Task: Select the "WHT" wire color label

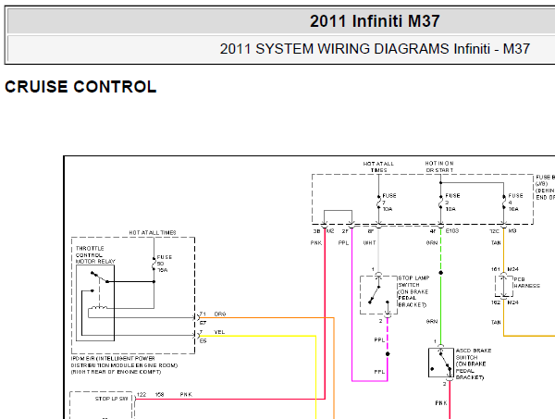Action: (369, 242)
